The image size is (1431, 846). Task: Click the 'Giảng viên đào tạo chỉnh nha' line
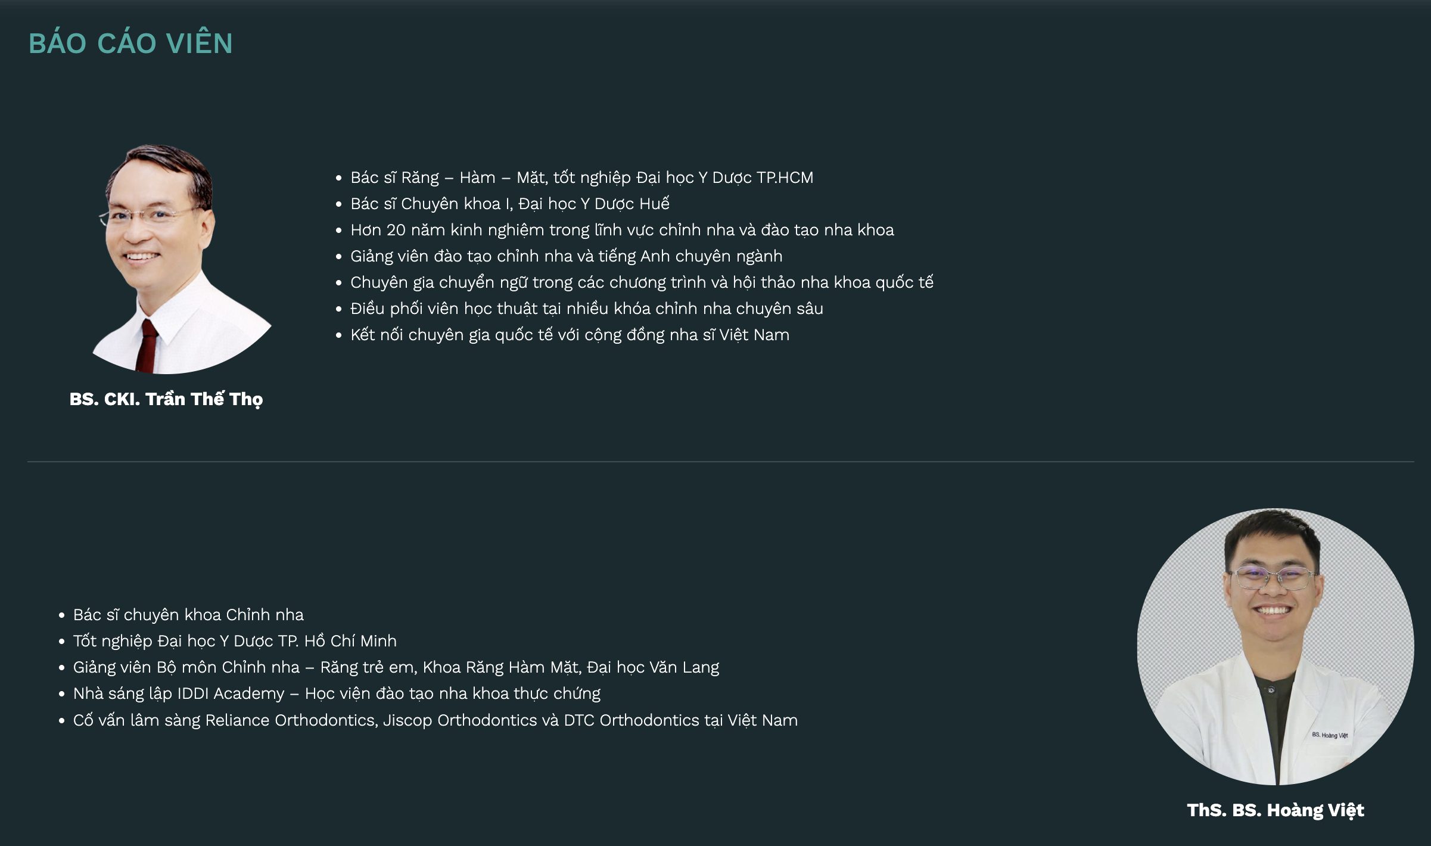click(x=567, y=256)
